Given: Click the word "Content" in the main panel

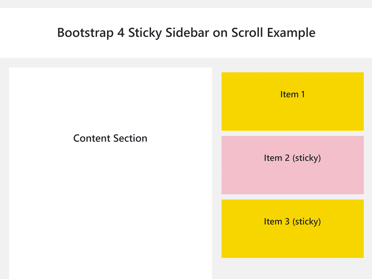Looking at the screenshot, I should click(x=92, y=138).
